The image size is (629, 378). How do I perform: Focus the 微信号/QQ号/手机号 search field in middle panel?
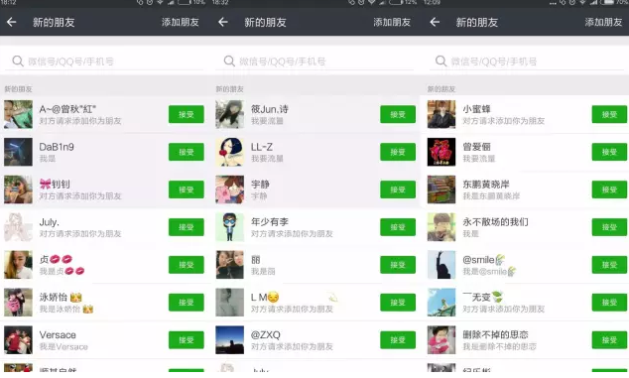(314, 61)
